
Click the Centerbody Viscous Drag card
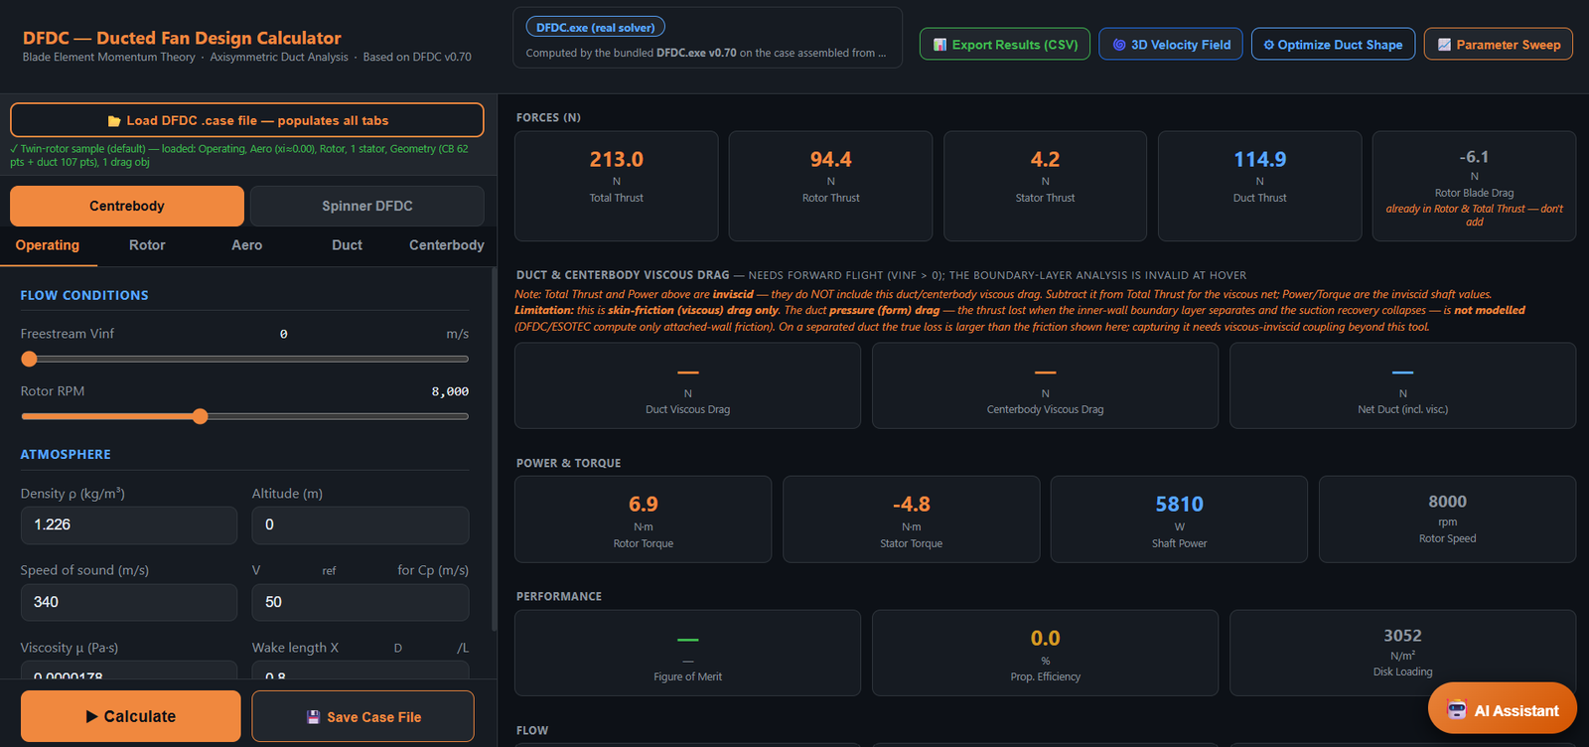pyautogui.click(x=1046, y=385)
